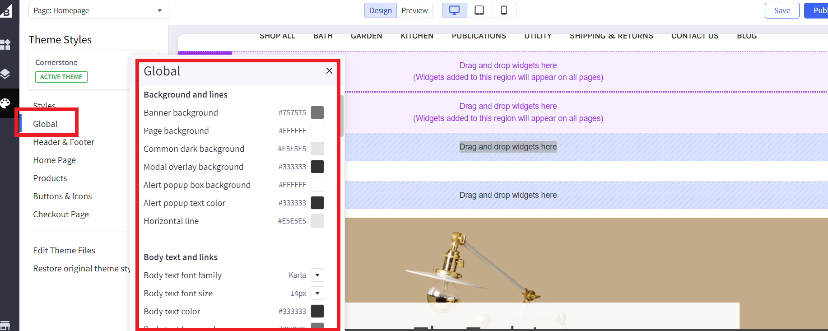Viewport: 828px width, 331px height.
Task: Click the lamp hero image
Action: (x=586, y=273)
